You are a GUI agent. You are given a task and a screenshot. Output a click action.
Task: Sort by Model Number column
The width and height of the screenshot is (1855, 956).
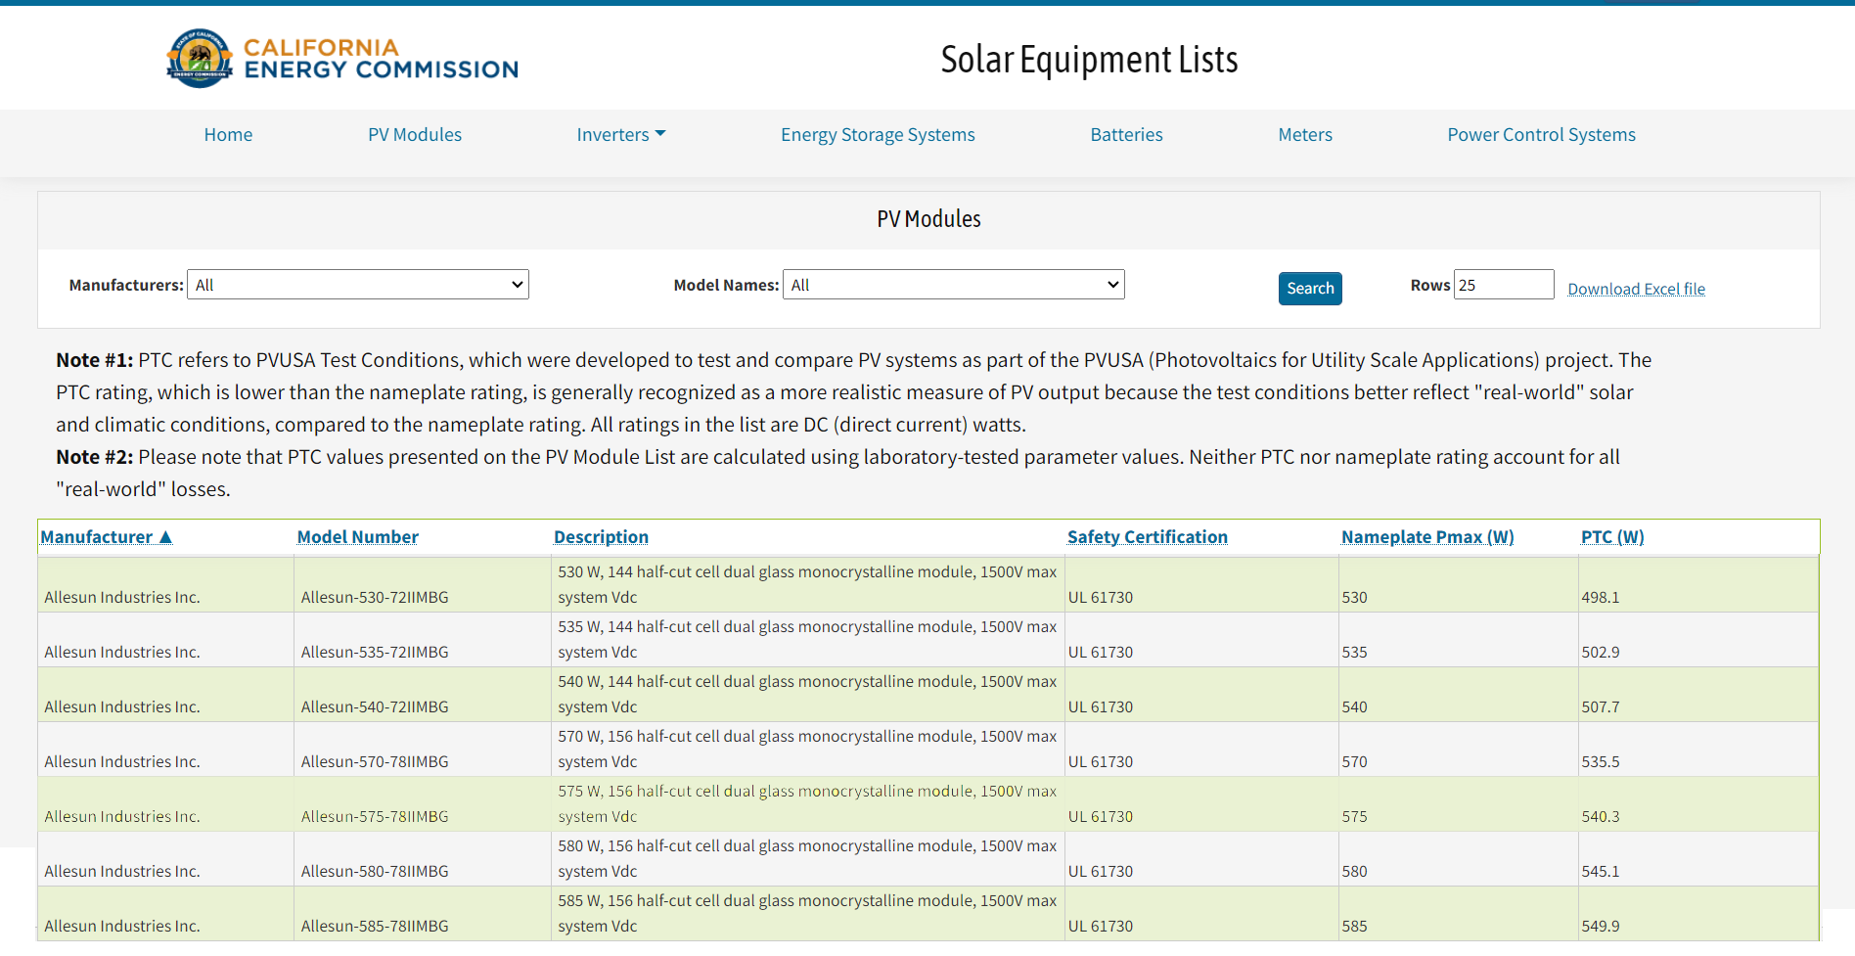(x=358, y=537)
